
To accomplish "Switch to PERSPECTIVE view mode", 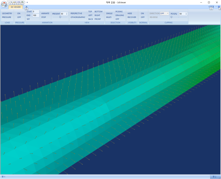I will [76, 13].
